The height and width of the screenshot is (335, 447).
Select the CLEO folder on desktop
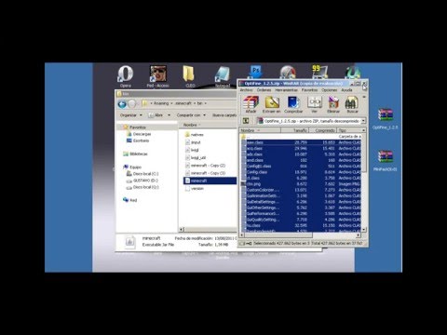(190, 76)
